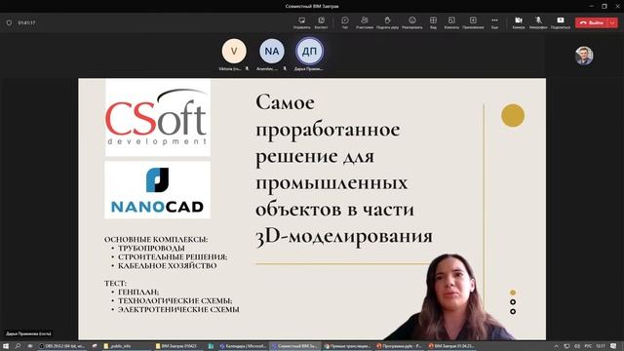Toggle the Camera (Камера) on or off
This screenshot has width=624, height=351.
[519, 22]
